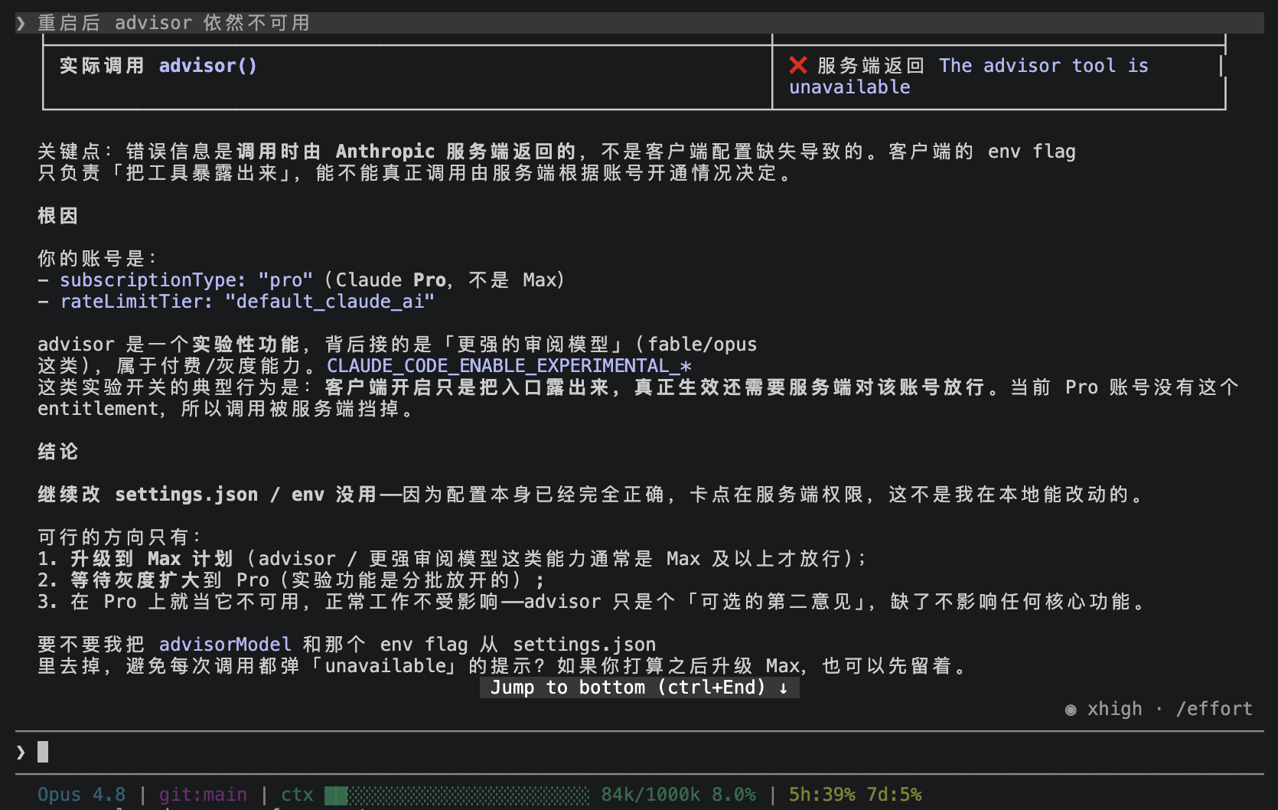Click option 1 升级到 Max 计划
The height and width of the screenshot is (810, 1278).
152,559
